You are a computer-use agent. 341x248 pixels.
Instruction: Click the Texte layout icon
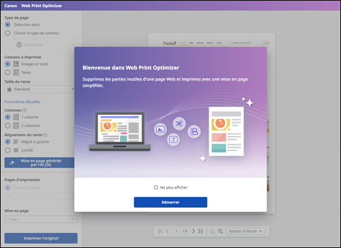[x=16, y=72]
